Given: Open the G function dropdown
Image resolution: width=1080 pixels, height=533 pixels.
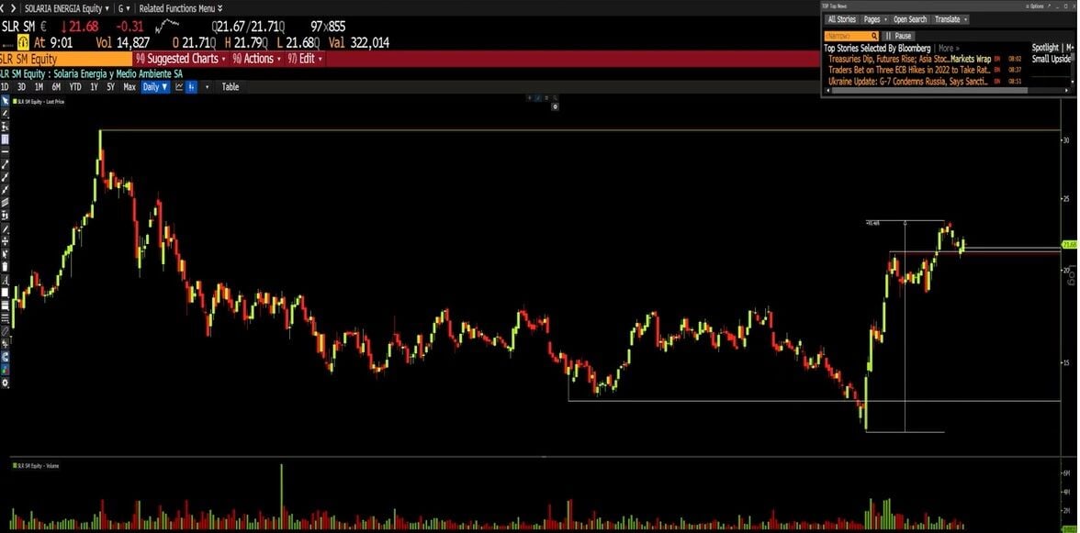Looking at the screenshot, I should [x=124, y=8].
